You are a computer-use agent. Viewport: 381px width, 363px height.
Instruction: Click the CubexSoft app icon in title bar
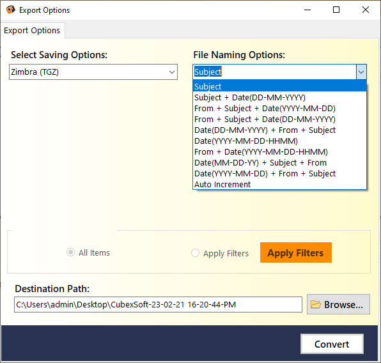[10, 10]
